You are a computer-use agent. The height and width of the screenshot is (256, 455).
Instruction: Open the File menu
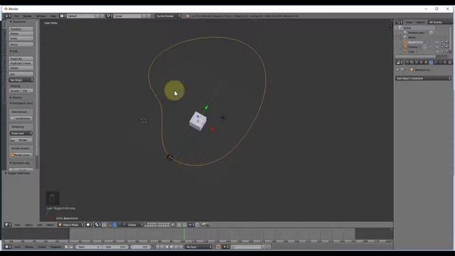[x=16, y=16]
